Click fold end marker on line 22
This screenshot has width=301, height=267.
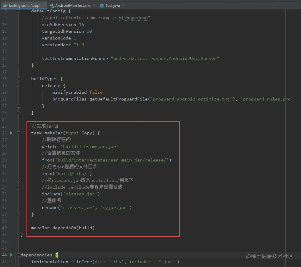coord(19,106)
